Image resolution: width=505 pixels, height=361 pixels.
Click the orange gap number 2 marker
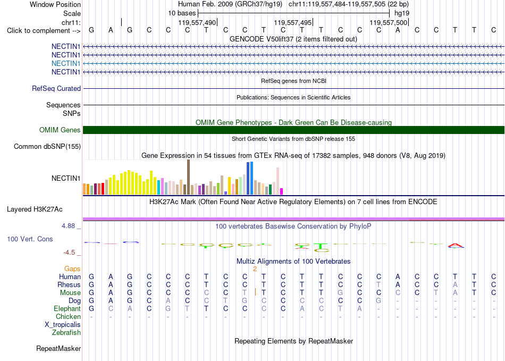pyautogui.click(x=255, y=269)
